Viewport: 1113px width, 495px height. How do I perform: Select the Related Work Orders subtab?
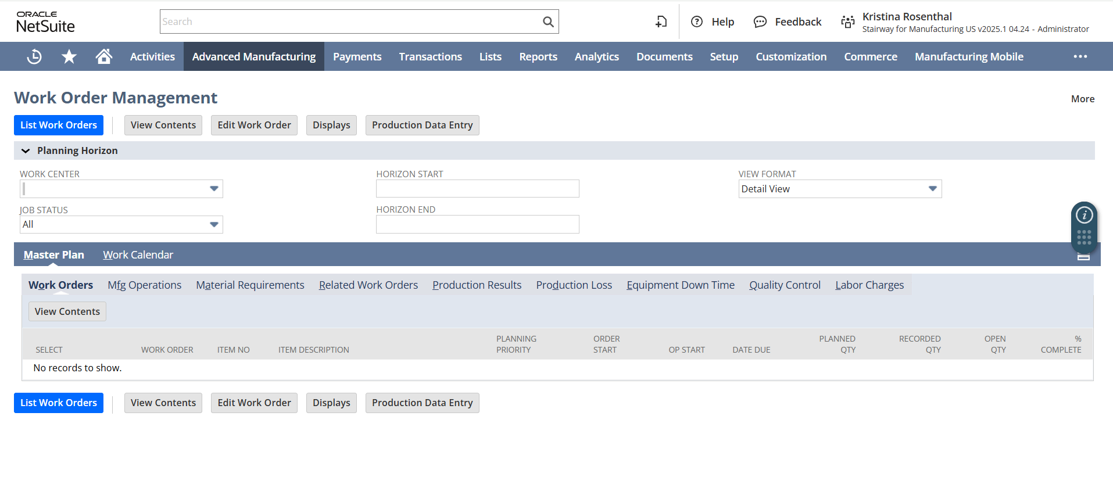[x=368, y=285]
